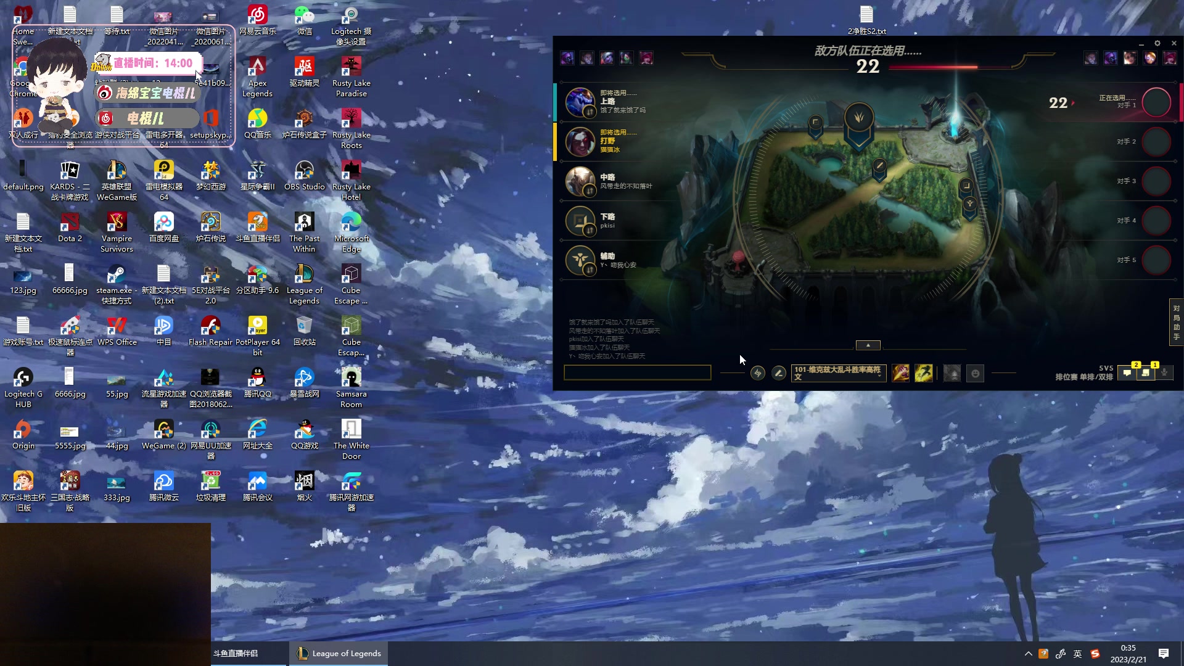Click the top lane player portrait
This screenshot has width=1184, height=666.
580,102
